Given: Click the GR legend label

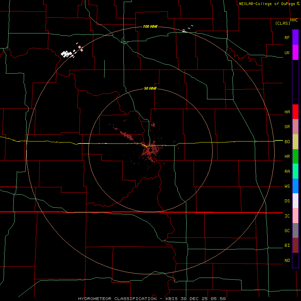Looking at the screenshot, I should coord(287,127).
